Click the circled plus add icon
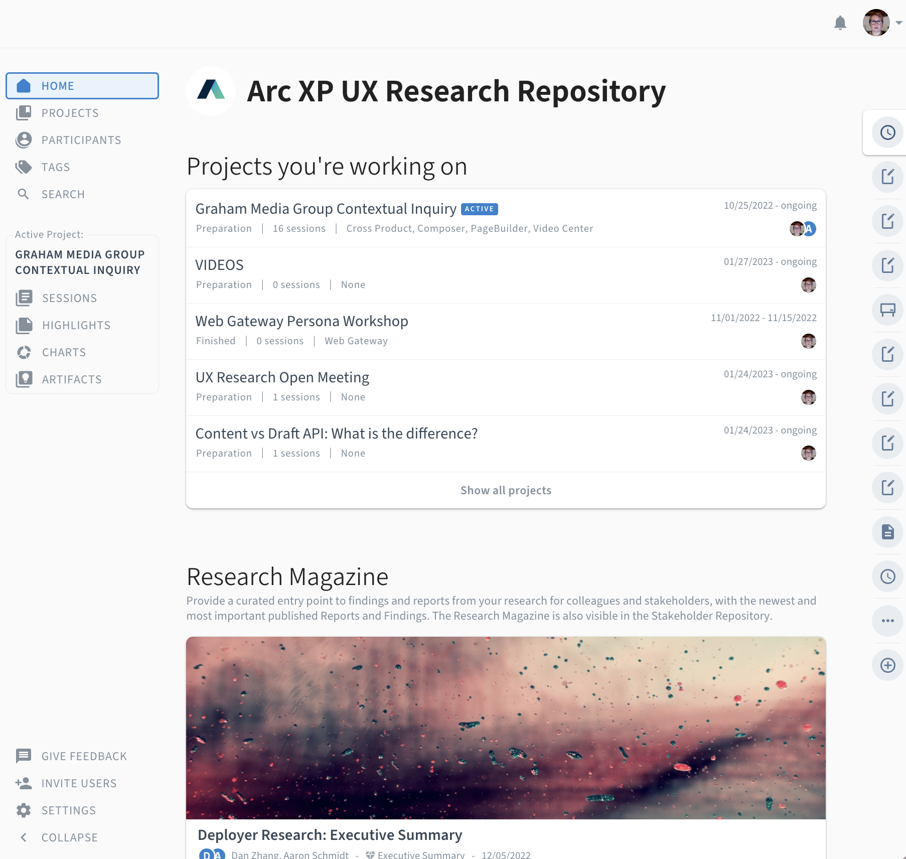906x859 pixels. (888, 665)
